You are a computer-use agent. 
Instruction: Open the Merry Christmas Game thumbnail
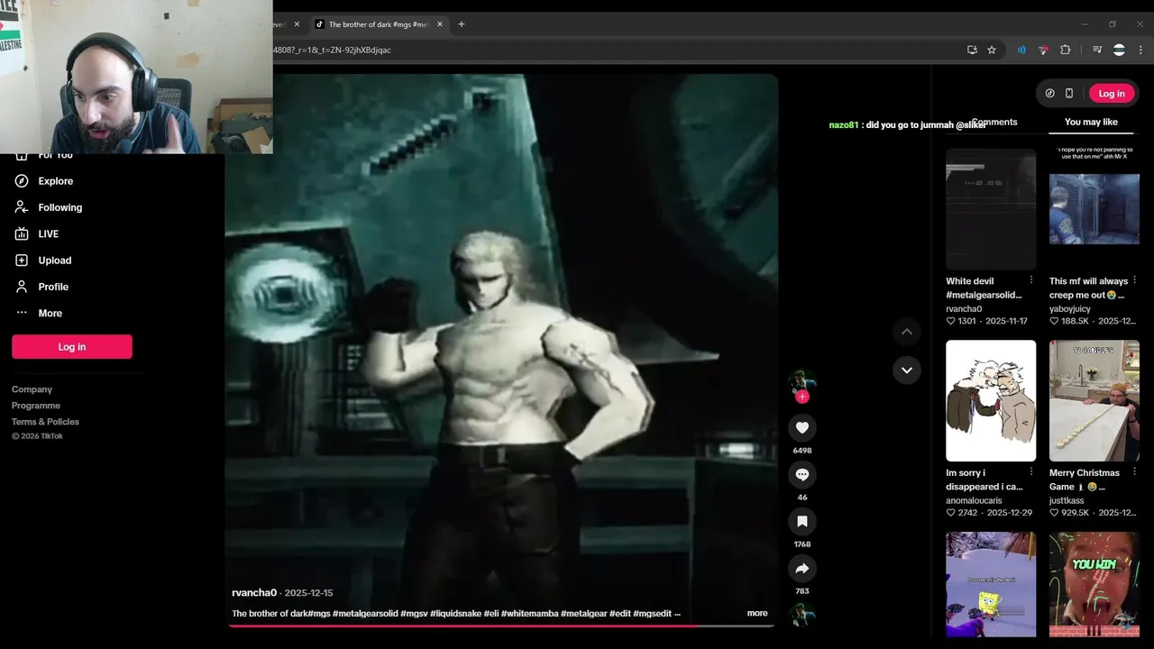coord(1094,400)
